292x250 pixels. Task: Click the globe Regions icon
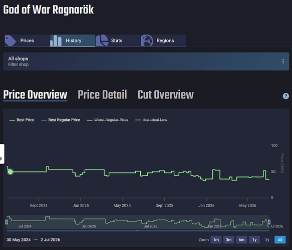click(x=147, y=40)
